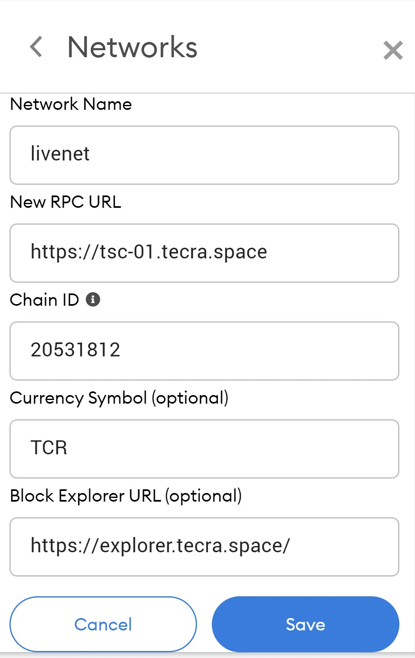
Task: Focus the Chain ID input field
Action: (x=204, y=351)
